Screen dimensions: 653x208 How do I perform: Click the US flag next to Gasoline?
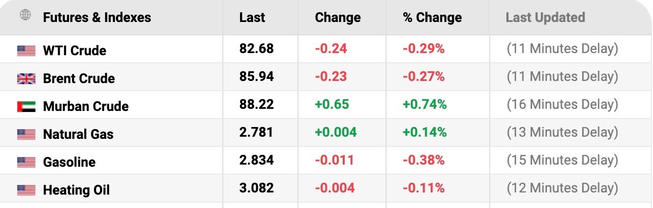[26, 162]
